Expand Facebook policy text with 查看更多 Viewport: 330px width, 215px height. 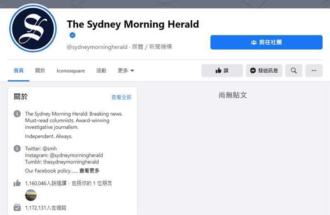(x=90, y=171)
